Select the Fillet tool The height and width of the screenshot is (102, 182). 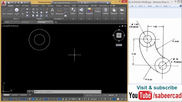(41, 12)
